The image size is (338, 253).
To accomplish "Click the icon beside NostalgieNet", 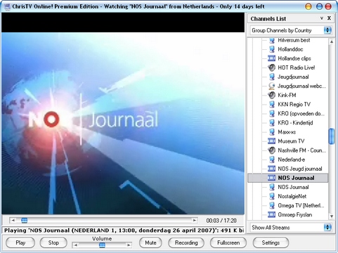I will (272, 196).
